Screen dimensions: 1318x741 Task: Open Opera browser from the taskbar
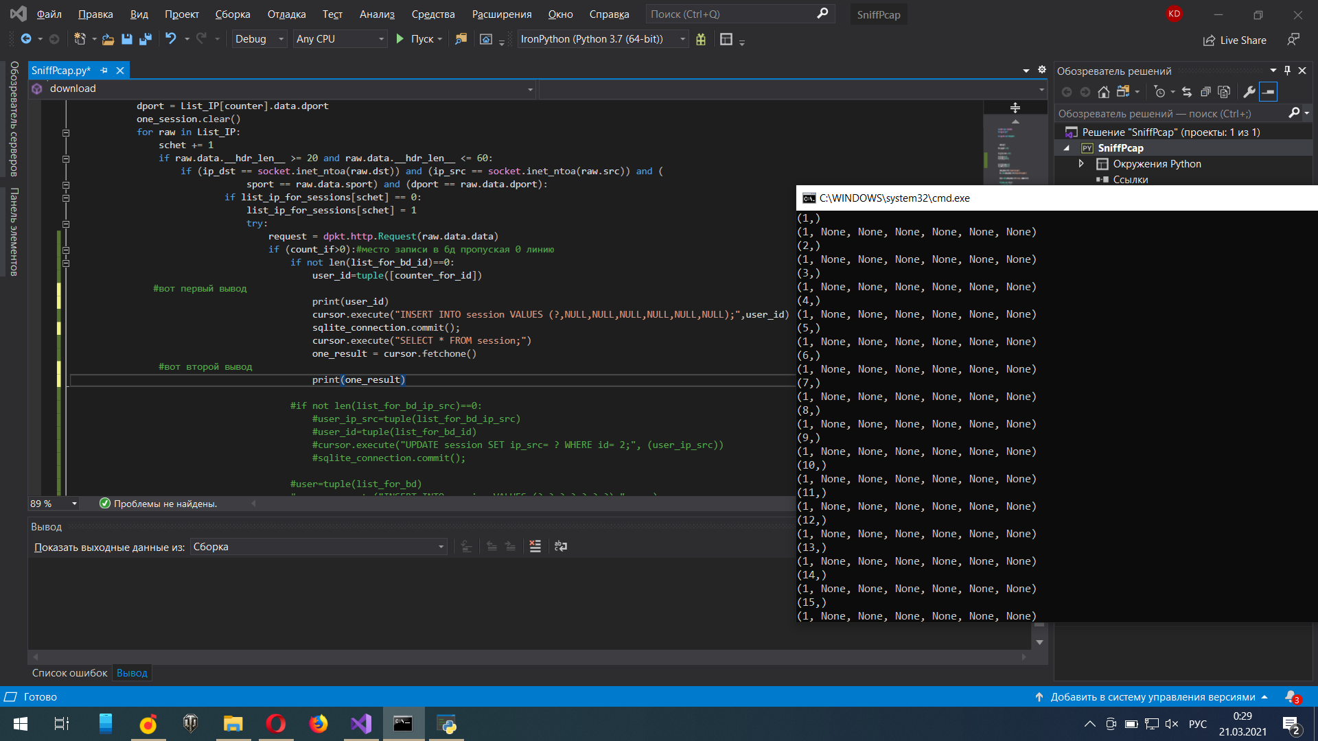[276, 724]
